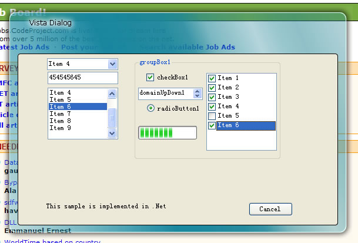Click inside the domainUpDown1 text field

(166, 94)
